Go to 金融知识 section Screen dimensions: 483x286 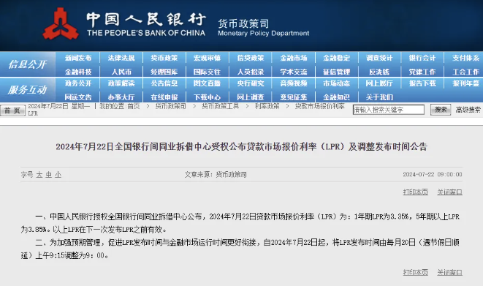click(336, 97)
